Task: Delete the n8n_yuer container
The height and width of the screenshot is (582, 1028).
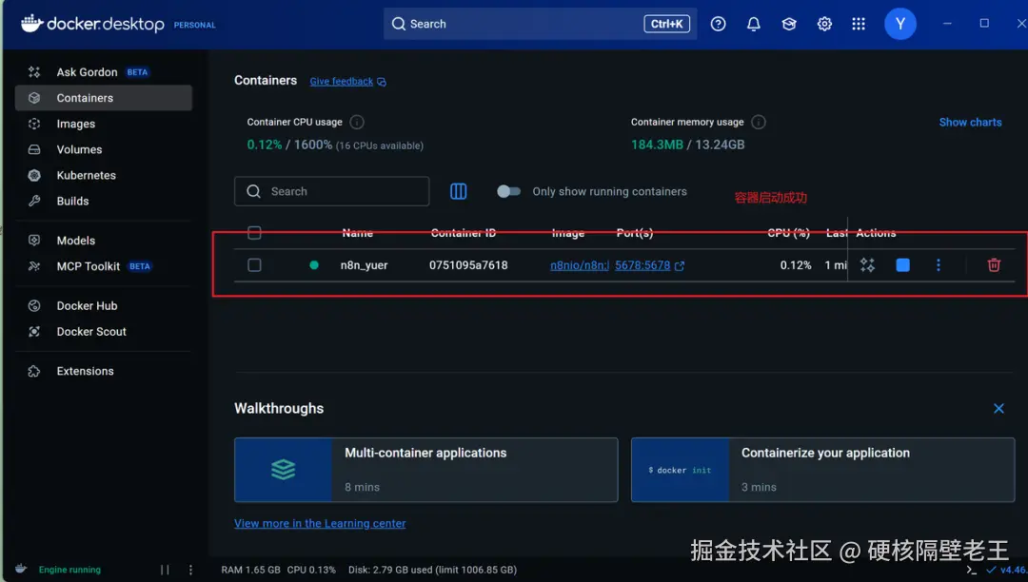Action: [x=994, y=265]
